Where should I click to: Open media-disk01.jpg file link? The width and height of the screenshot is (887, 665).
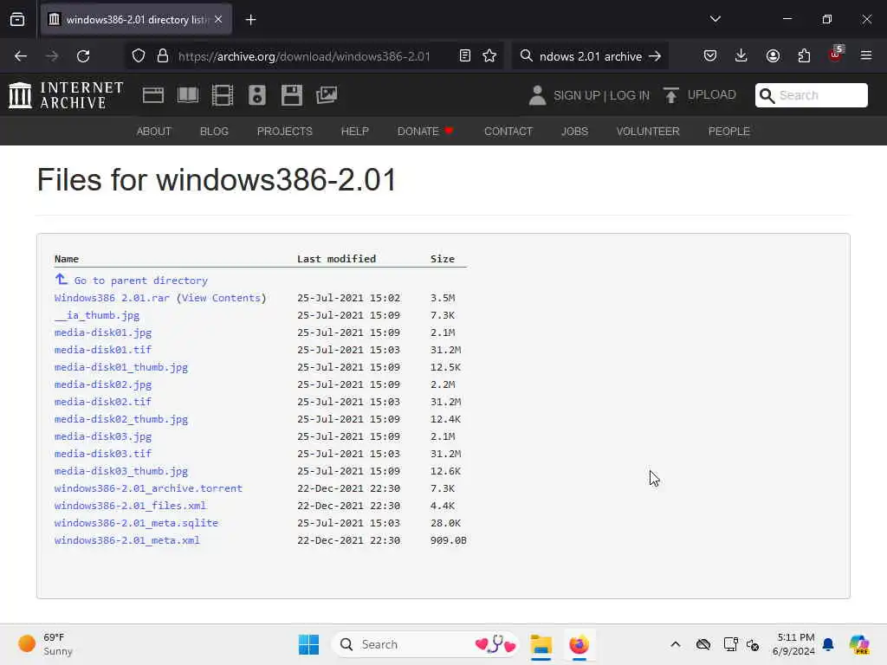pos(103,332)
